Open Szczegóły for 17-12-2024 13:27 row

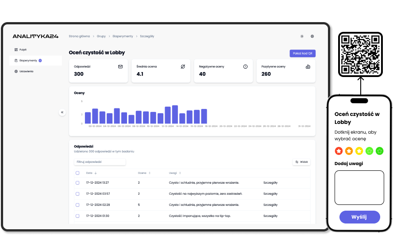coord(270,183)
